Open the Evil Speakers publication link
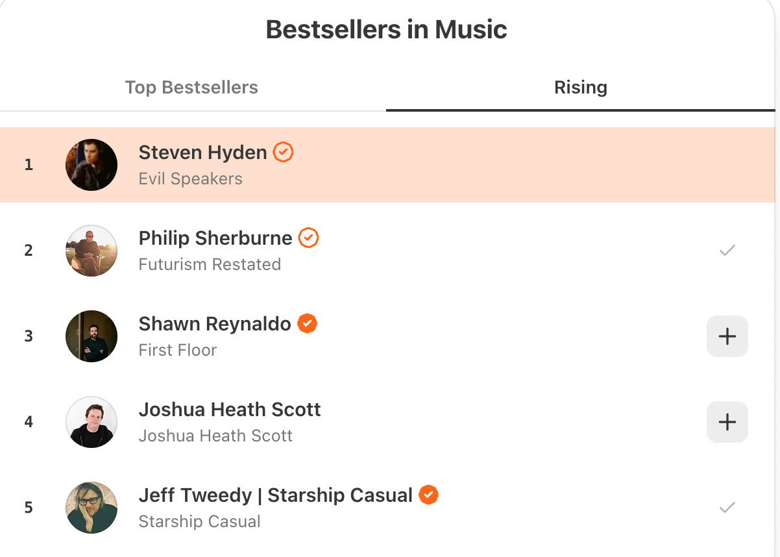 190,179
